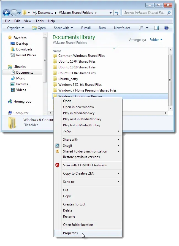Open the view options dropdown arrow
179x246 pixels.
147,28
